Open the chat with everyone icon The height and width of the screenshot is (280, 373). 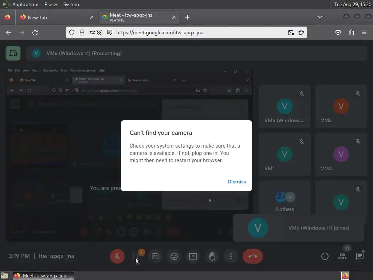point(360,256)
